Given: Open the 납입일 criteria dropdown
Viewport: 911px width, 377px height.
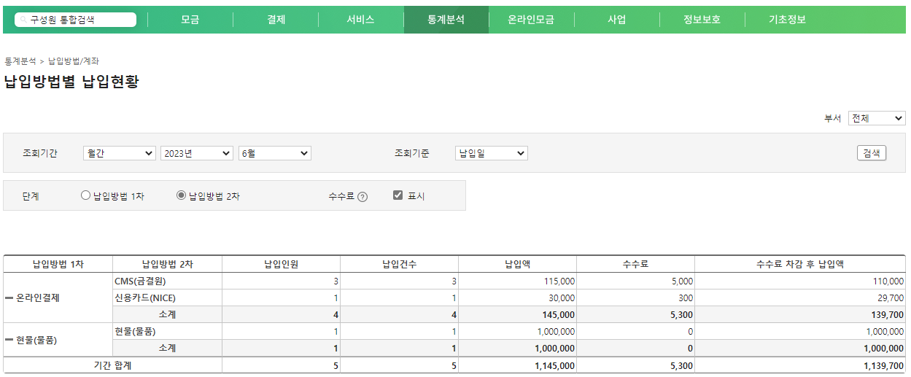Looking at the screenshot, I should pos(492,153).
